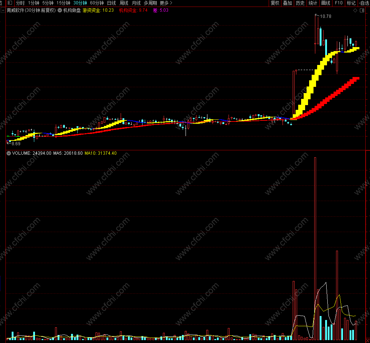Click the 叠加 button
Screen dimensions: 370x343
coord(287,3)
